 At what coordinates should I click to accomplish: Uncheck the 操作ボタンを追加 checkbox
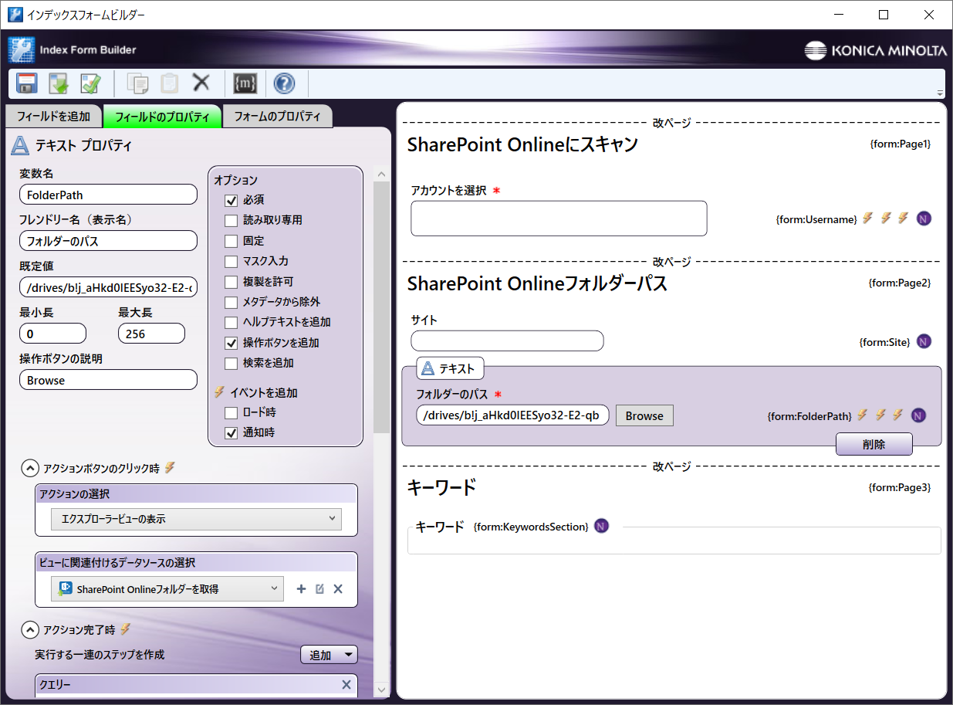point(231,343)
